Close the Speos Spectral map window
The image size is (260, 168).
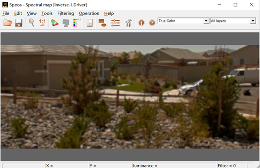coord(252,5)
